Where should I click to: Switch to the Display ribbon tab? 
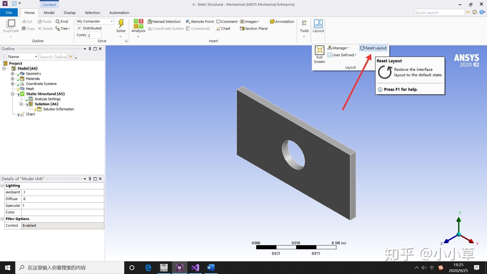click(69, 13)
